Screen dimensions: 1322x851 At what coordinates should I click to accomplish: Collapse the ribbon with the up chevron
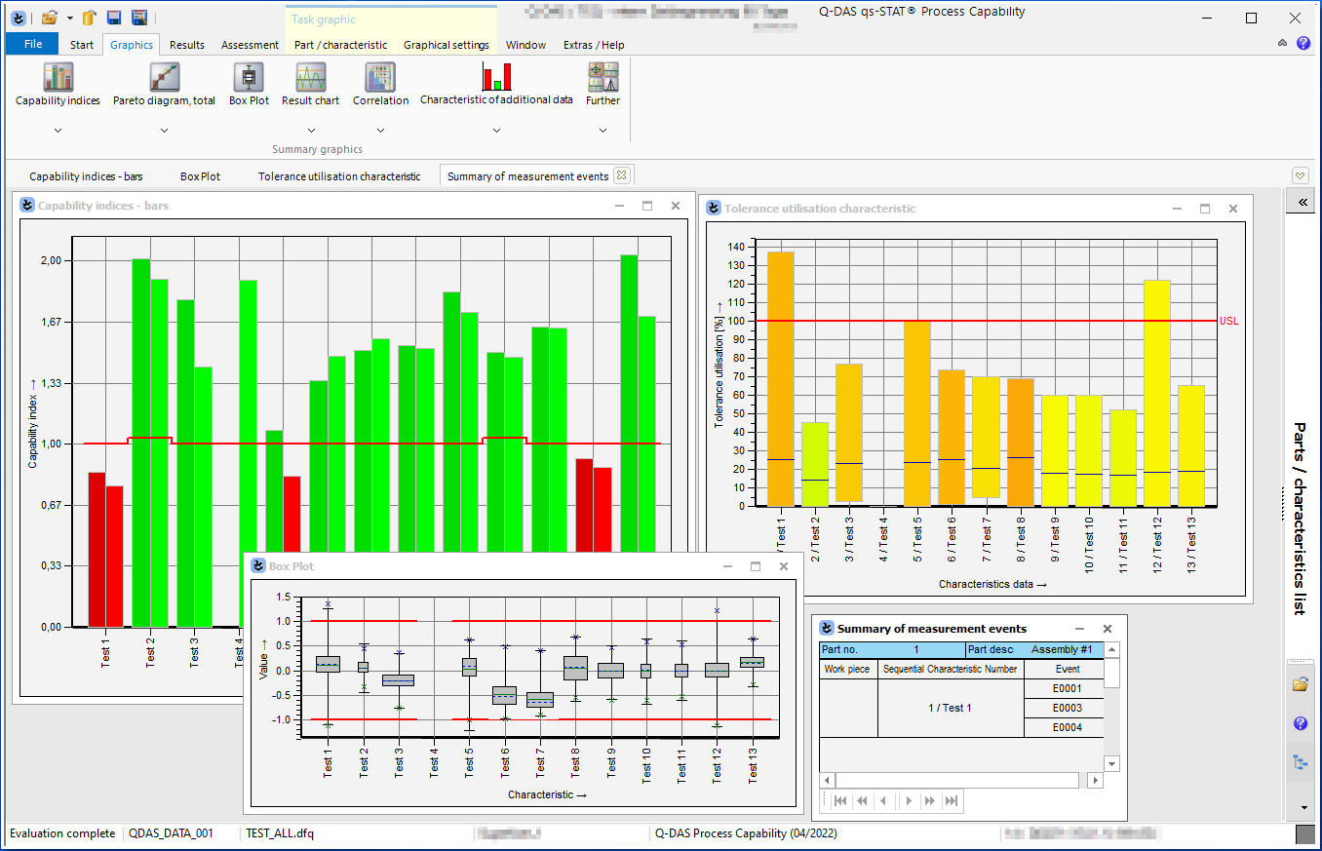coord(1283,44)
